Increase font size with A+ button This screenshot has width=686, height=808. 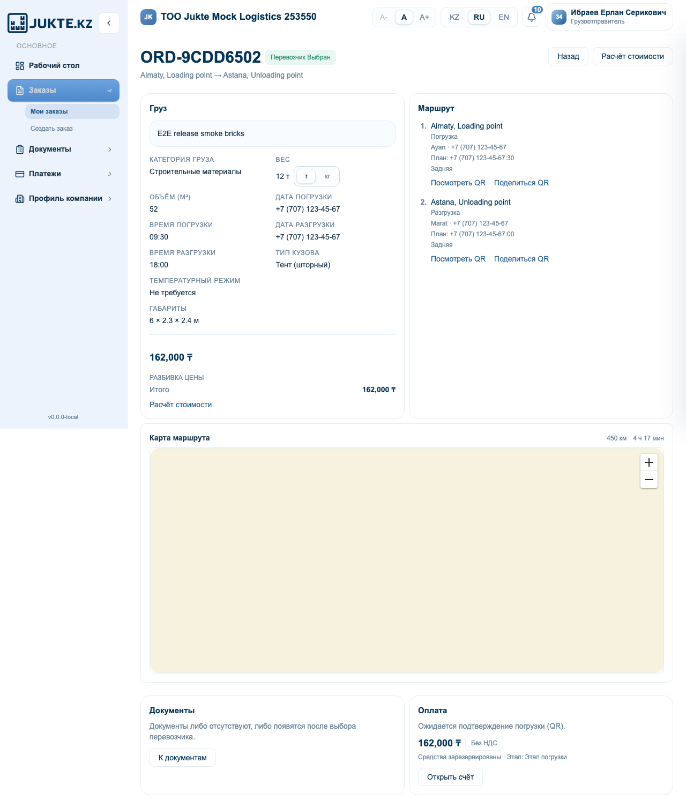(x=424, y=17)
